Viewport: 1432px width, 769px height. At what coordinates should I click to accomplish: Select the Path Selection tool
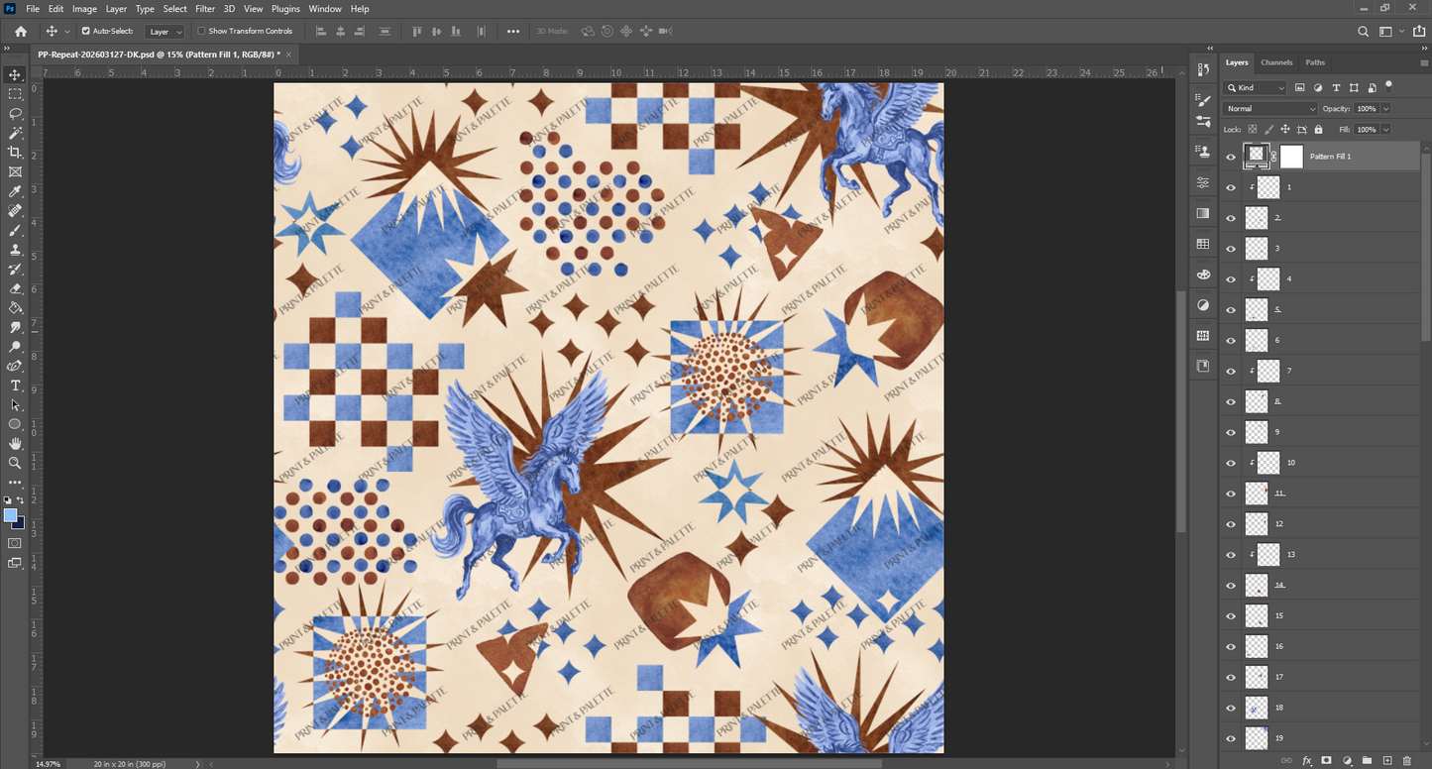(15, 404)
